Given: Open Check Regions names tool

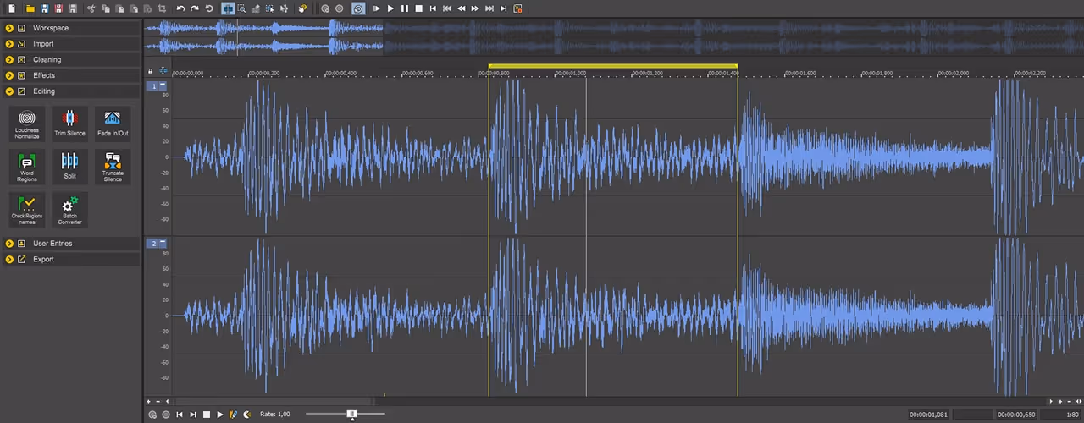Looking at the screenshot, I should (27, 209).
